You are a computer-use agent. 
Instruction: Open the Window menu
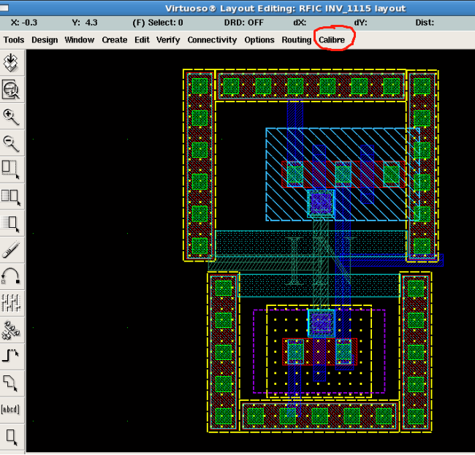[80, 40]
